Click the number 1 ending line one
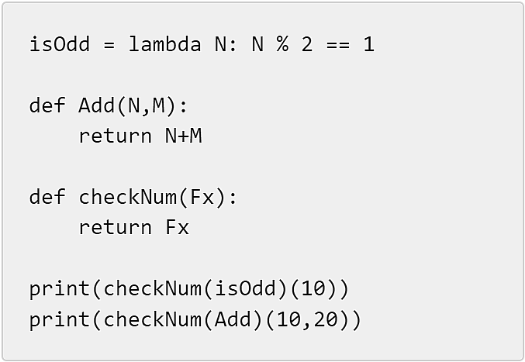Image resolution: width=525 pixels, height=362 pixels. pyautogui.click(x=368, y=44)
